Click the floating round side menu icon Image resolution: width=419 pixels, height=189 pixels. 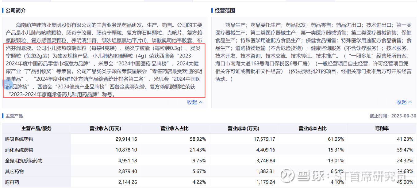point(7,84)
